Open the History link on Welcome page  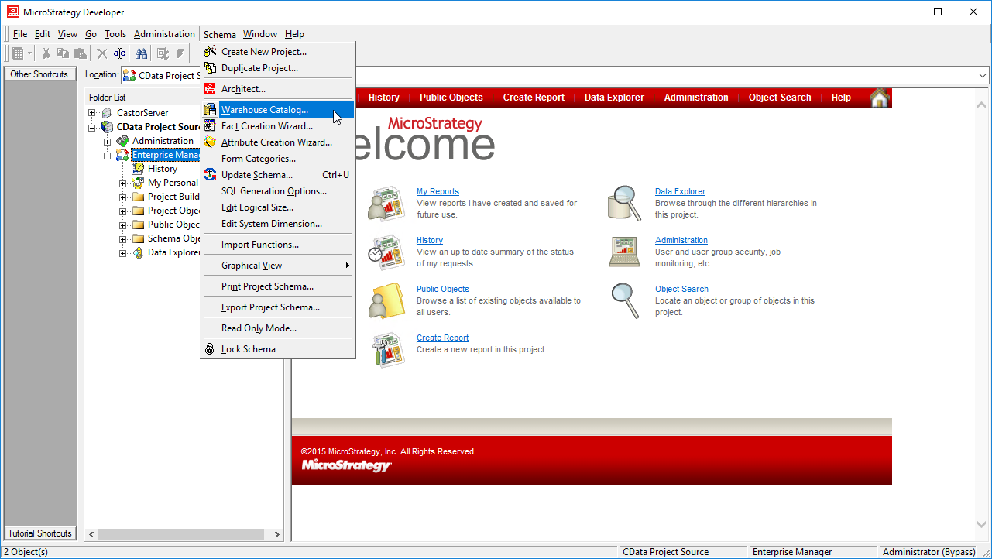coord(430,241)
